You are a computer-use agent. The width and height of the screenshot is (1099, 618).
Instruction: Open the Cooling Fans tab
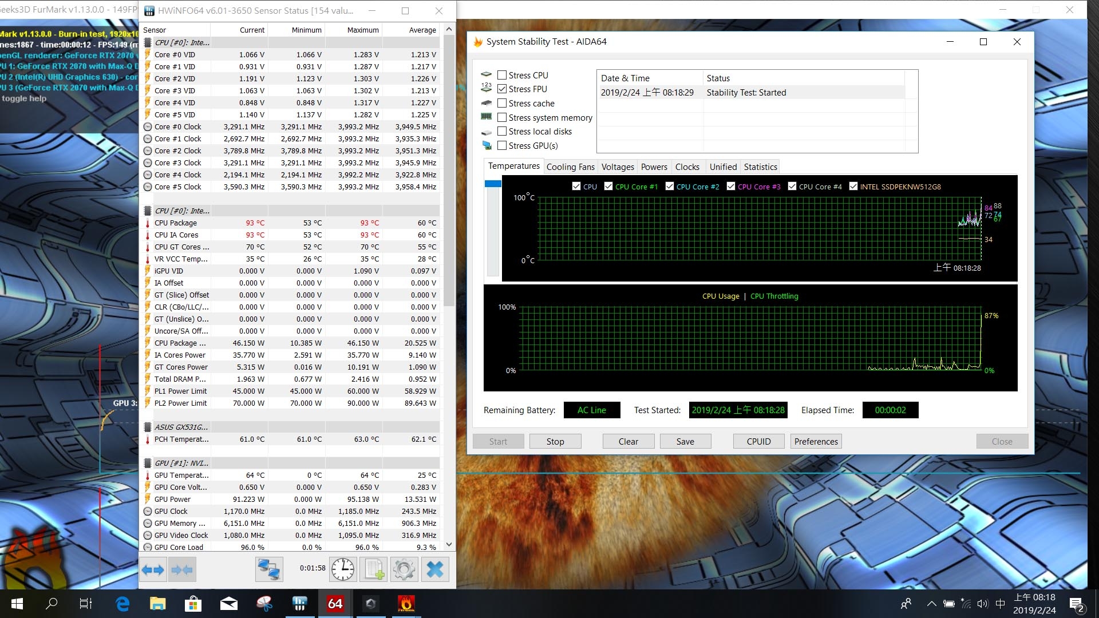[571, 167]
